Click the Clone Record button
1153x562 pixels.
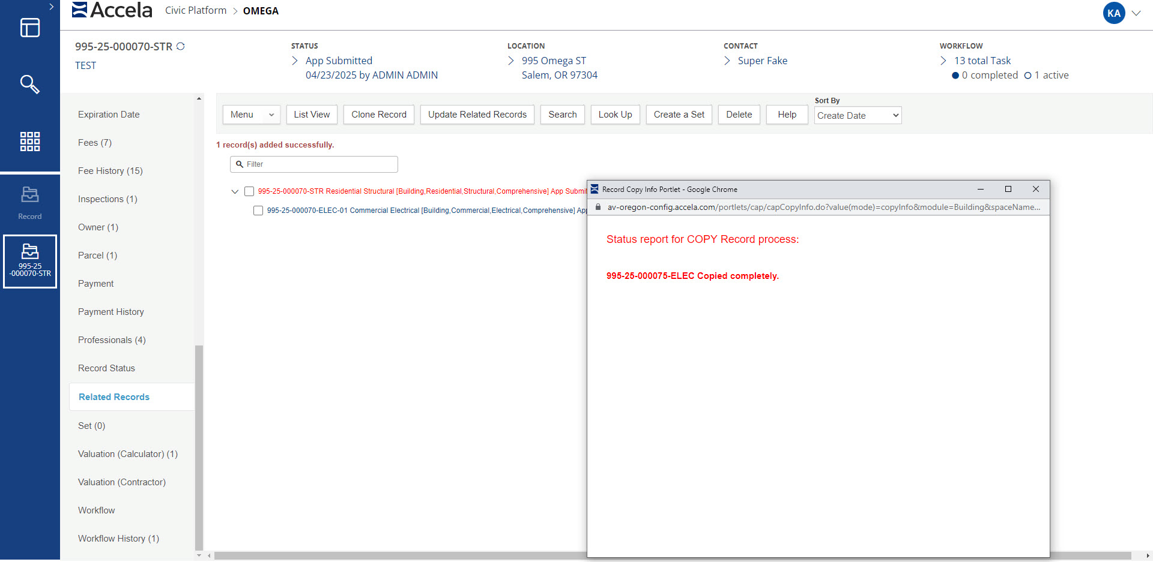[x=378, y=115]
